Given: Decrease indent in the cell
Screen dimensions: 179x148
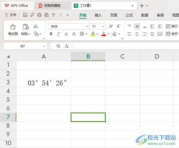Looking at the screenshot, I should [x=152, y=27].
